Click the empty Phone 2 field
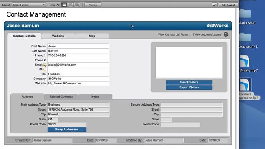265x149 pixels. 78,60
